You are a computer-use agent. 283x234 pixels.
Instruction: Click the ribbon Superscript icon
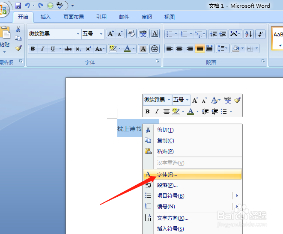[x=88, y=49]
